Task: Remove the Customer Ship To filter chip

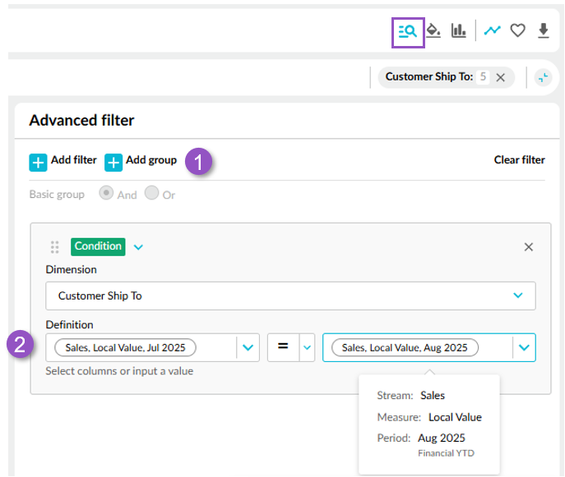Action: (x=501, y=77)
